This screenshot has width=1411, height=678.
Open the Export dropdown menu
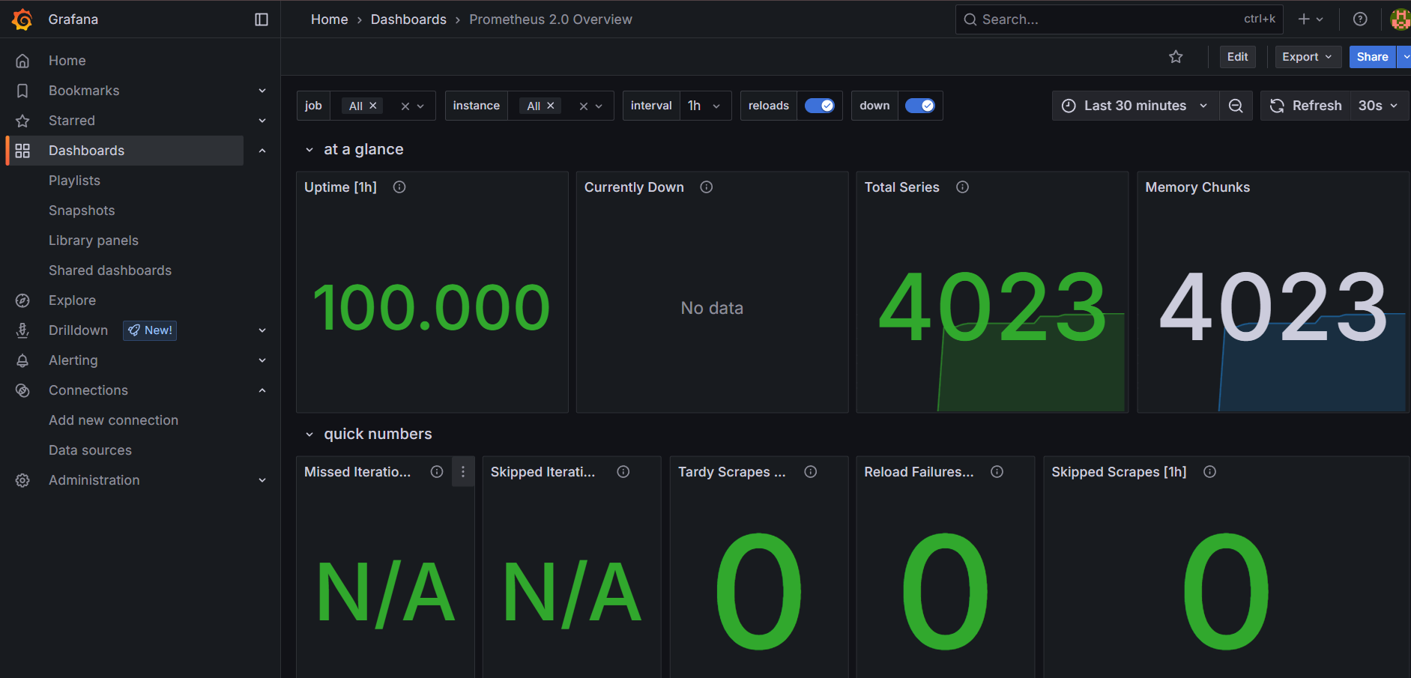coord(1308,57)
